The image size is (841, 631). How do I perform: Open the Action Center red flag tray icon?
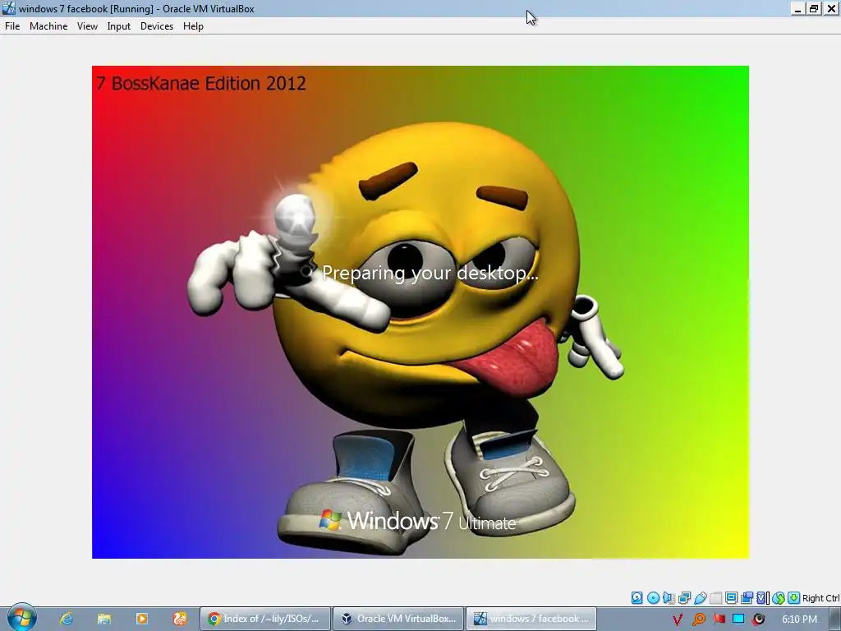(x=719, y=619)
